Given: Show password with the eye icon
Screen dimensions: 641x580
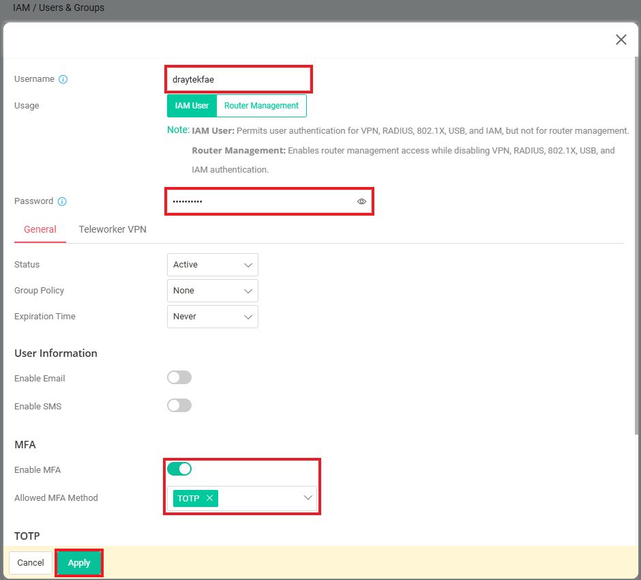Looking at the screenshot, I should tap(361, 201).
